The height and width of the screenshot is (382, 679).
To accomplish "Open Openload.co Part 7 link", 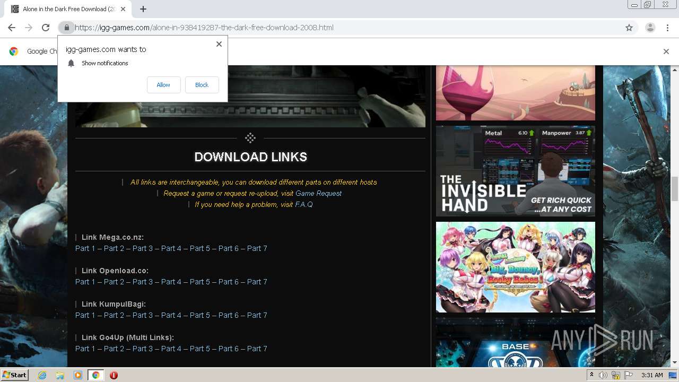I will (257, 282).
